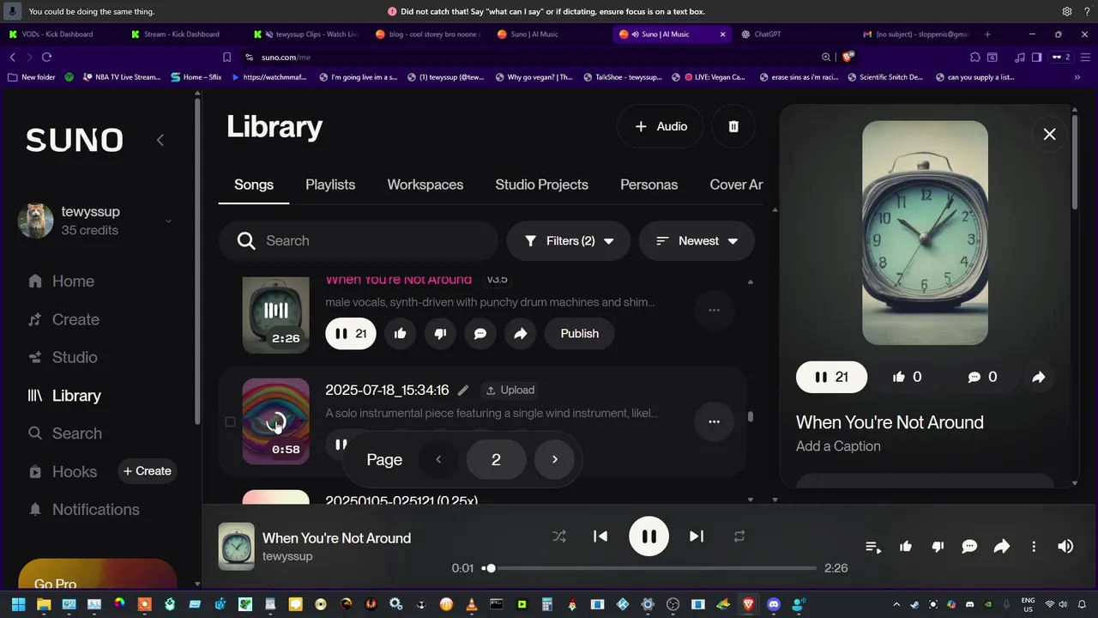Click the playback progress slider

tap(649, 568)
